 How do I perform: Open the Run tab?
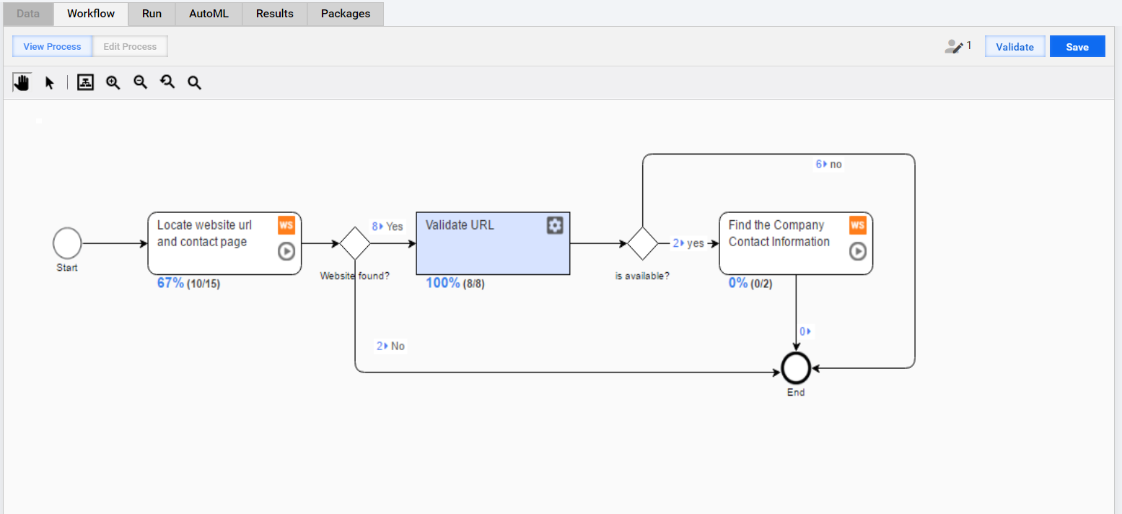click(x=152, y=14)
